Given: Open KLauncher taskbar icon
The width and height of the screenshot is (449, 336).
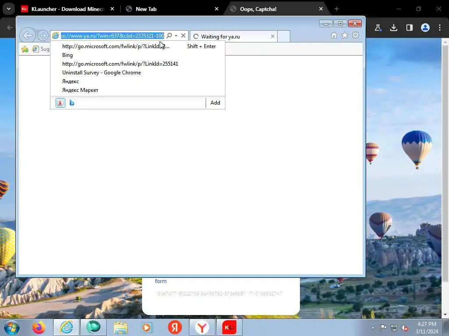Looking at the screenshot, I should pyautogui.click(x=229, y=327).
